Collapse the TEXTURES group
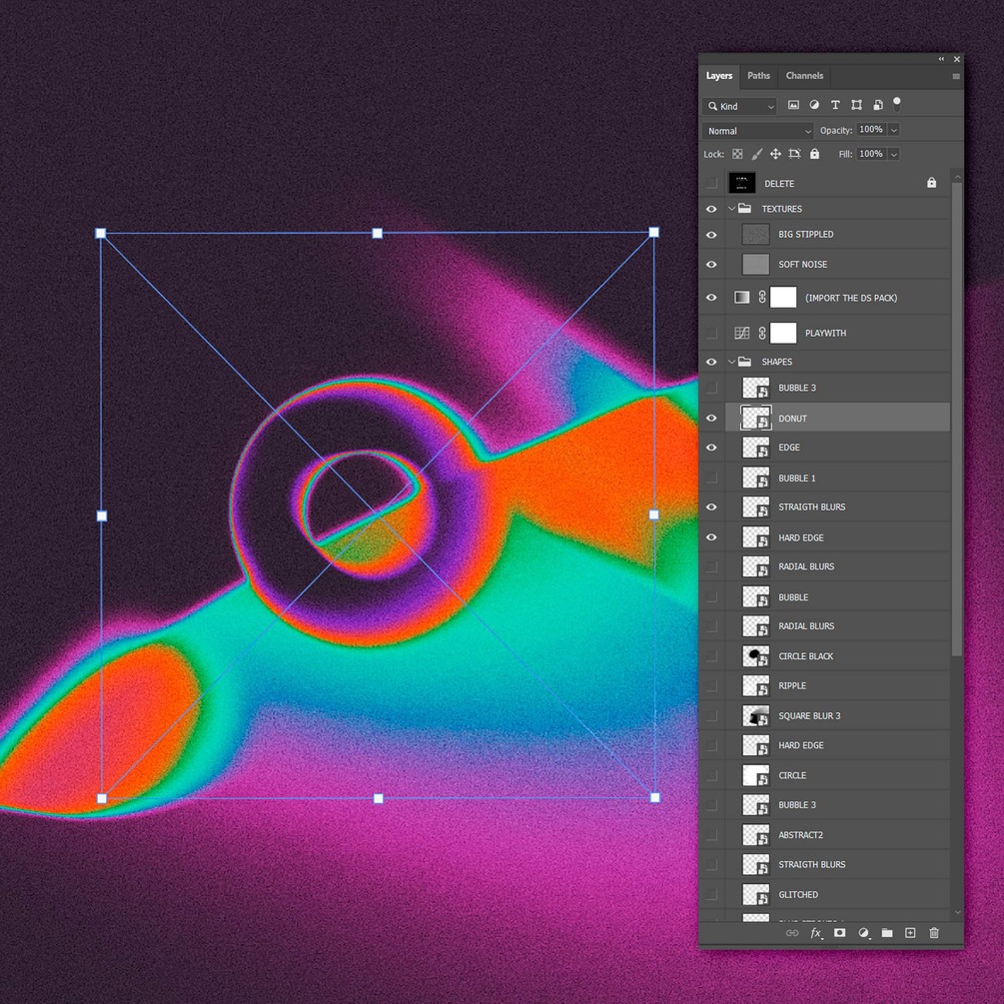 click(731, 209)
